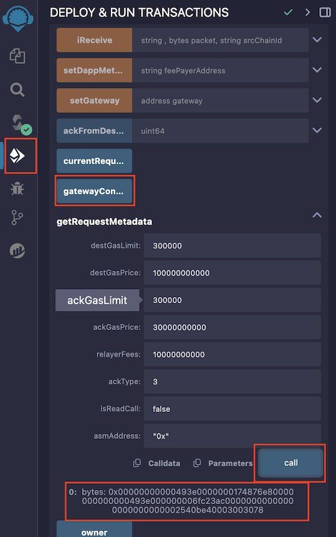Edit the destGasLimit input field
336x537 pixels.
click(233, 245)
